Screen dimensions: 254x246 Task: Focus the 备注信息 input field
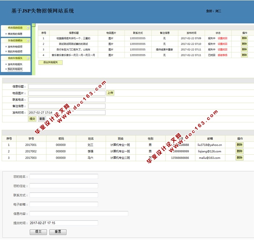click(67, 106)
